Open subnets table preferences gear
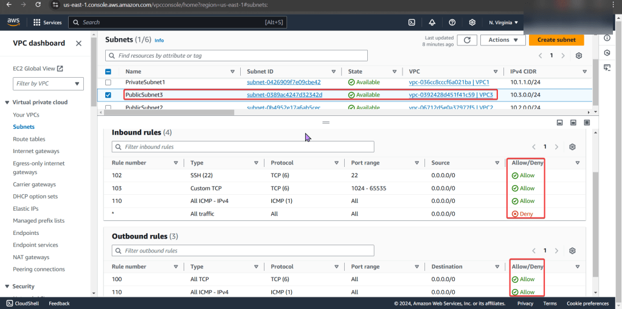Viewport: 622px width, 309px height. coord(579,55)
